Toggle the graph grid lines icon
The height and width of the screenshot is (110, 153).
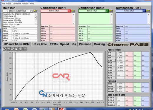pyautogui.click(x=24, y=49)
